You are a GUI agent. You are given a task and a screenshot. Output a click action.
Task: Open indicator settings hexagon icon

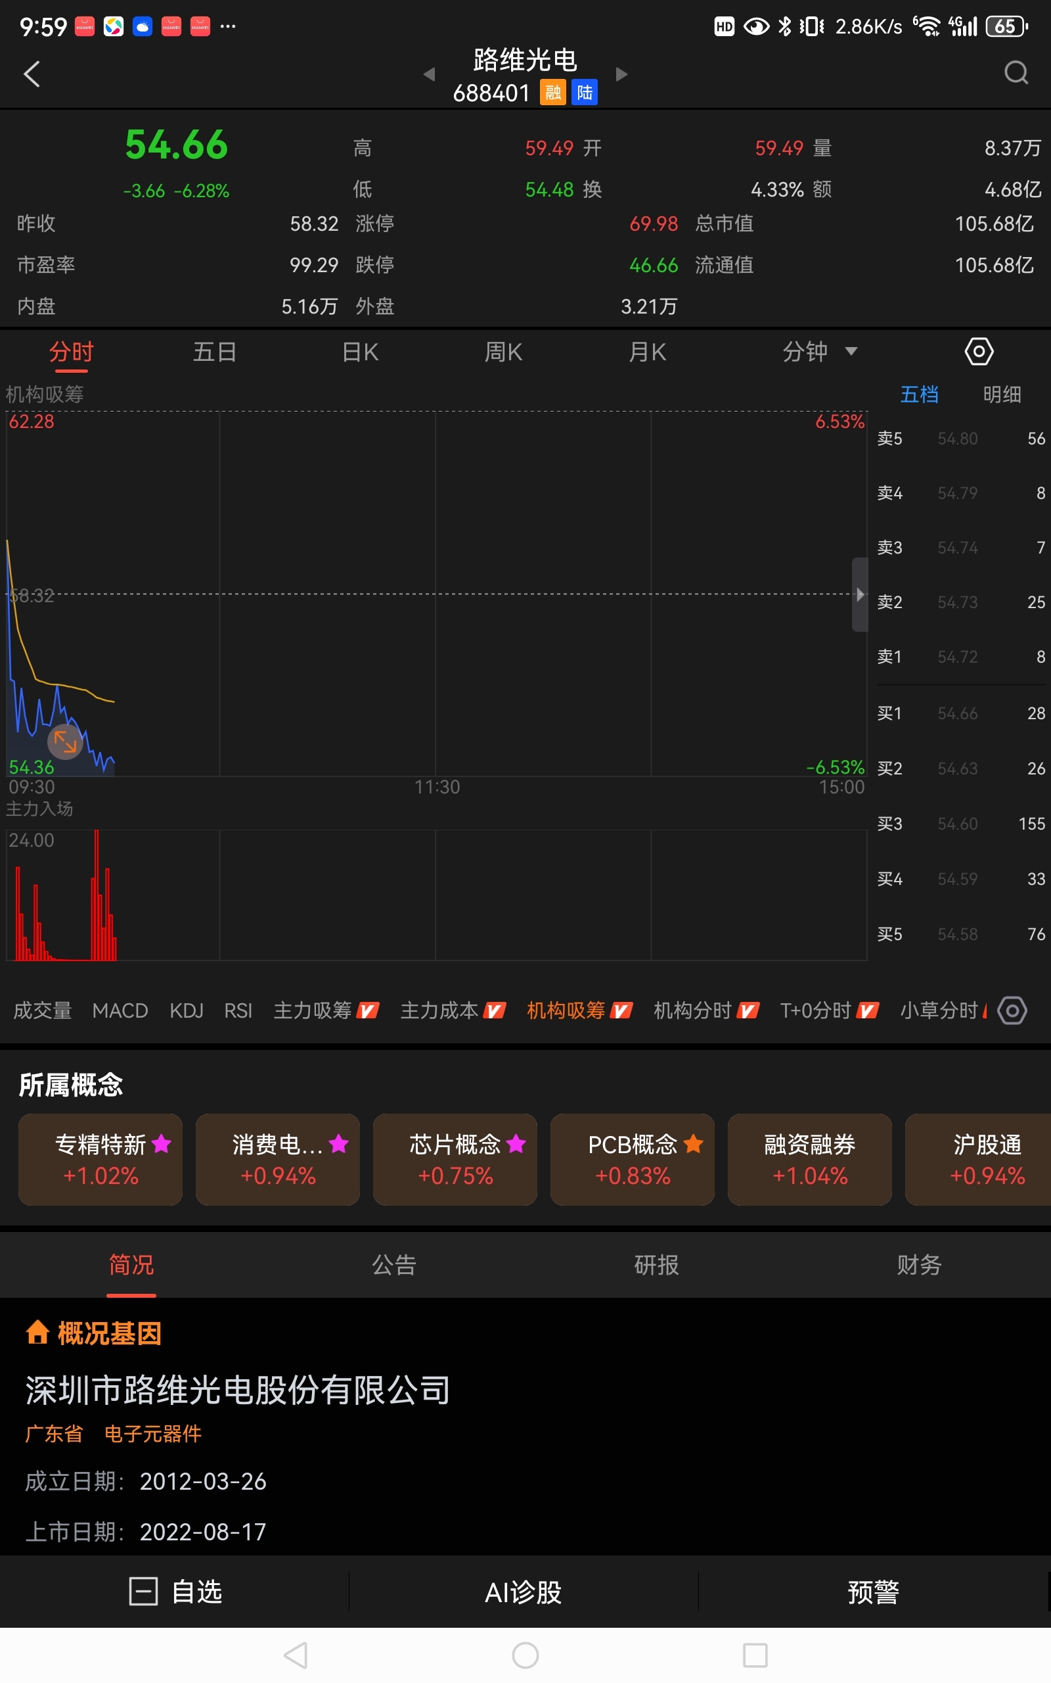[1012, 1010]
